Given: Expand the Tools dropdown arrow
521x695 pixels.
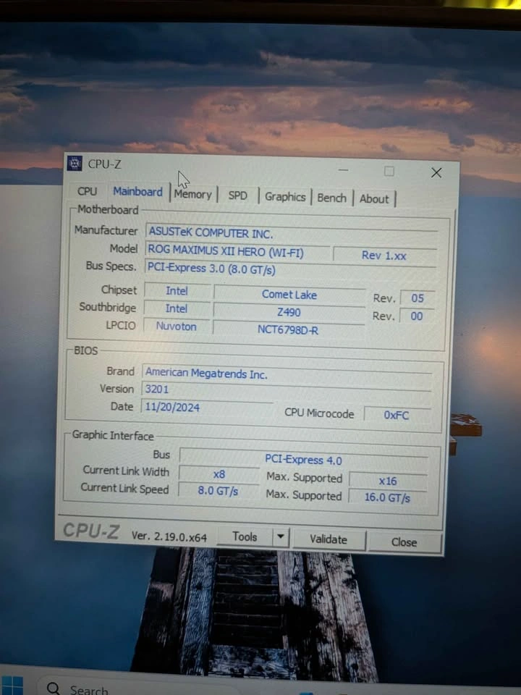Looking at the screenshot, I should click(281, 537).
